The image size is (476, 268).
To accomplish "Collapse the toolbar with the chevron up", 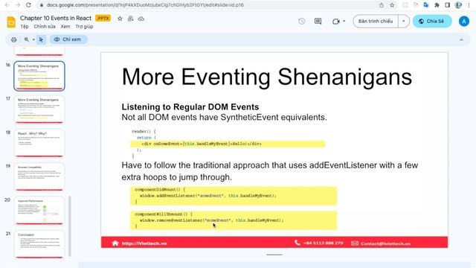I will 461,39.
